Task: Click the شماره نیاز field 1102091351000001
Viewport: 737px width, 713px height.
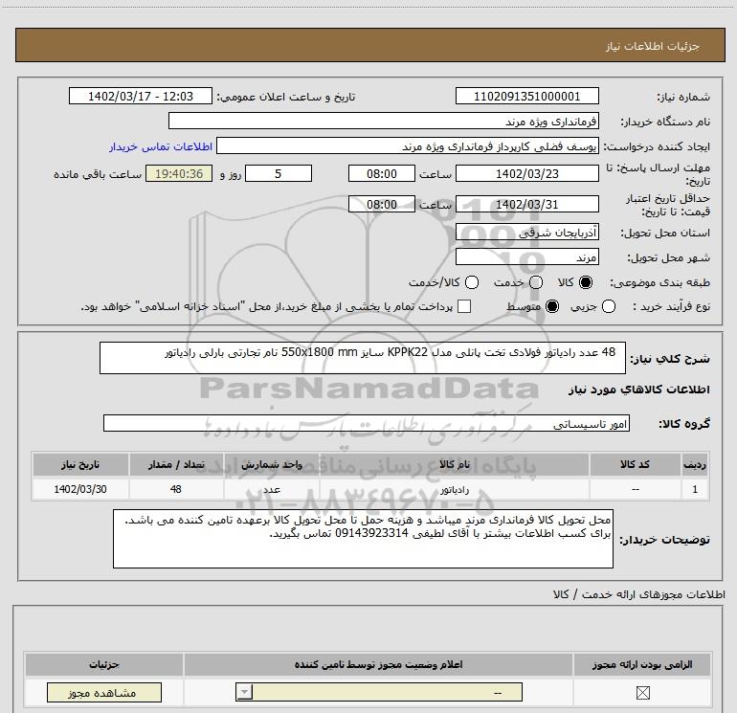Action: tap(526, 96)
